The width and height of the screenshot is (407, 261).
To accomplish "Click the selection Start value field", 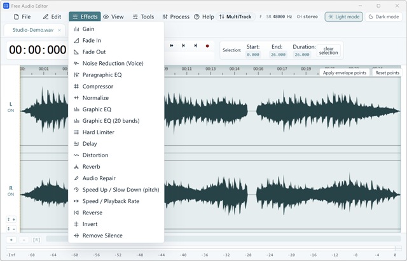I will [x=253, y=55].
